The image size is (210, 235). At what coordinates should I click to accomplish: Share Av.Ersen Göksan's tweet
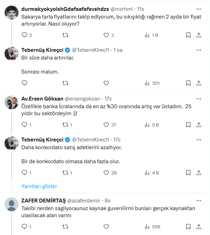click(x=198, y=125)
